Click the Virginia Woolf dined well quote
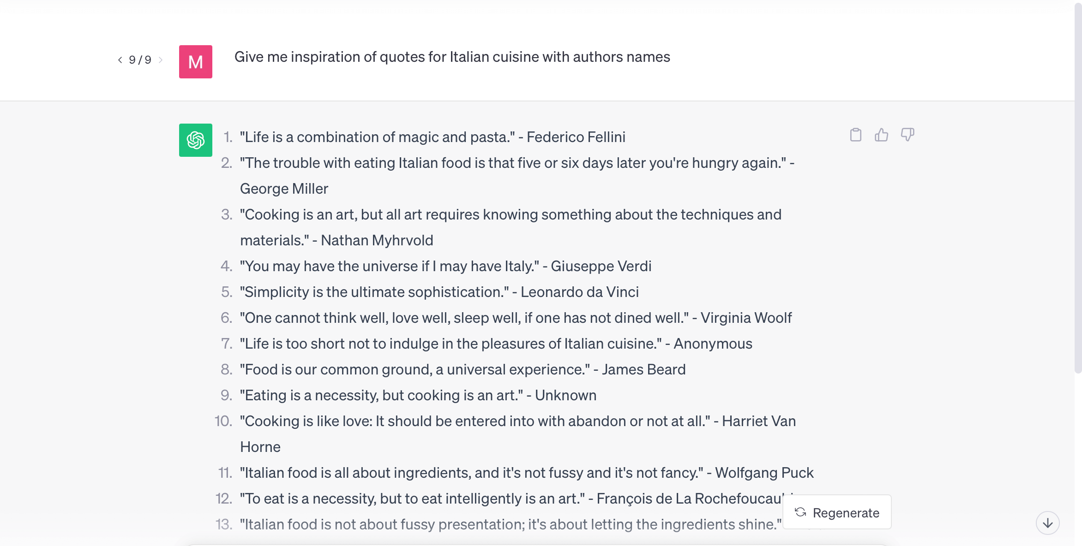1082x546 pixels. (x=516, y=318)
